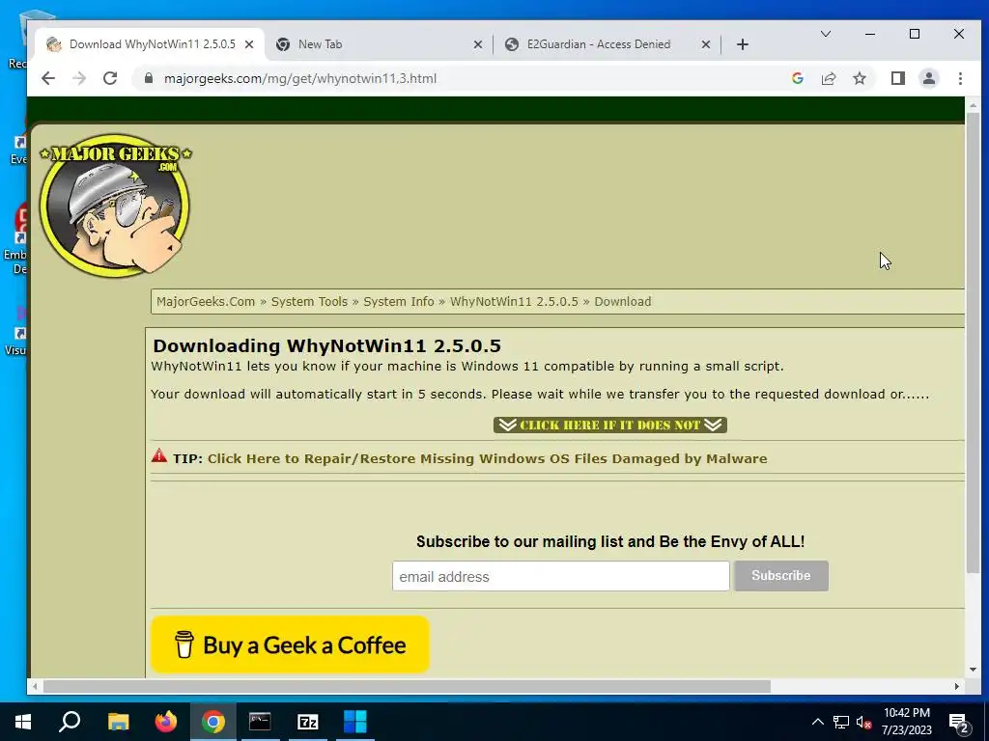Click the Subscribe button

click(780, 576)
